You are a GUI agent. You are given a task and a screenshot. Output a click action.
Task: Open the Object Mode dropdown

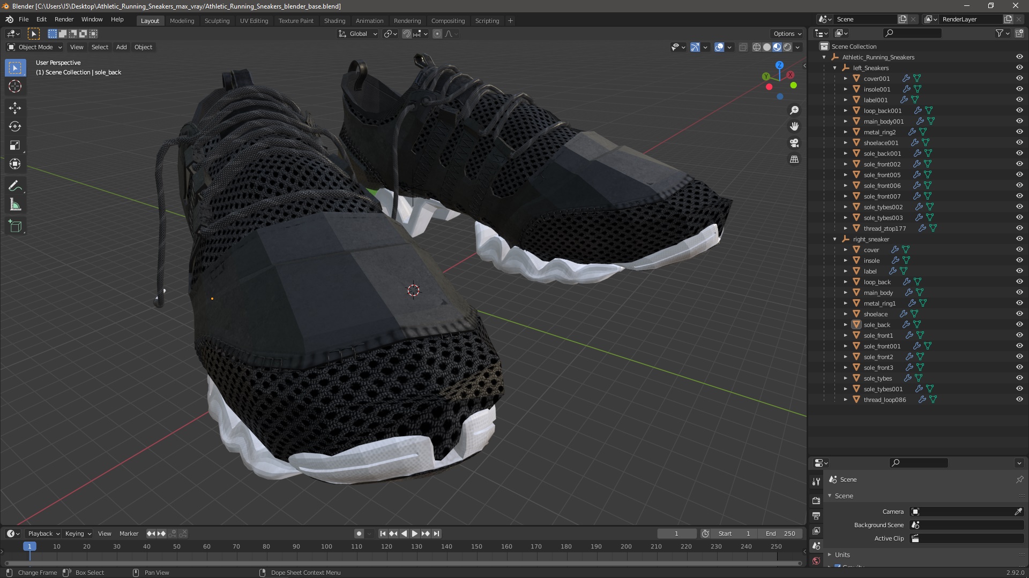click(35, 47)
